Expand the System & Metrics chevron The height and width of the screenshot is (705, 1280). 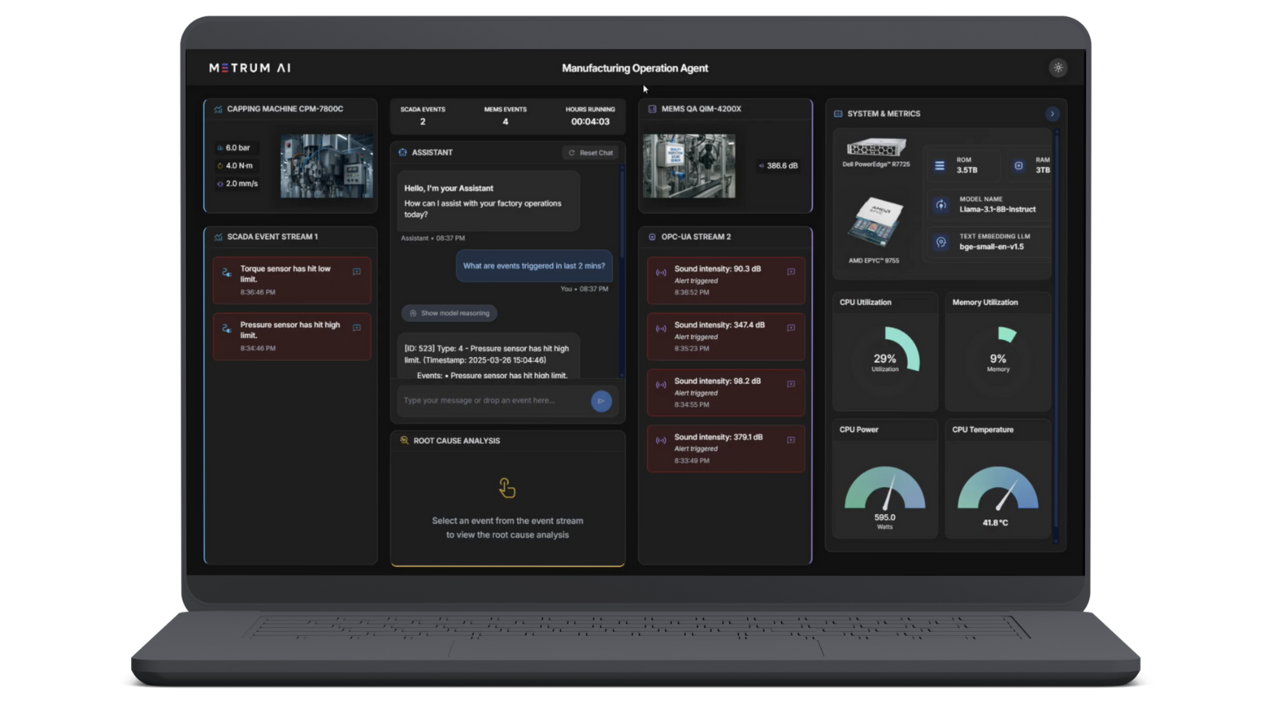1052,114
